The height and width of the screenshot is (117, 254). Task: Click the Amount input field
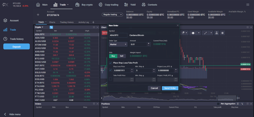(x=138, y=44)
